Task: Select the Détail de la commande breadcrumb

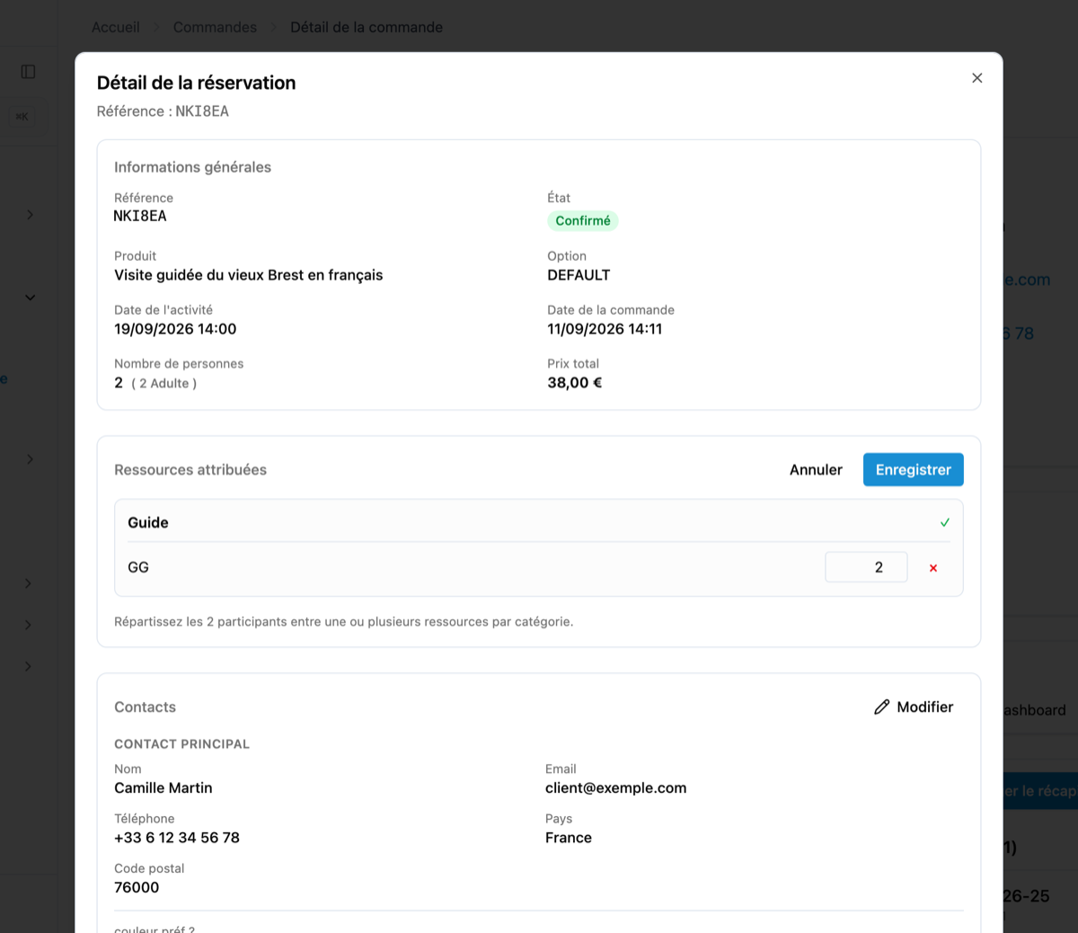Action: (367, 27)
